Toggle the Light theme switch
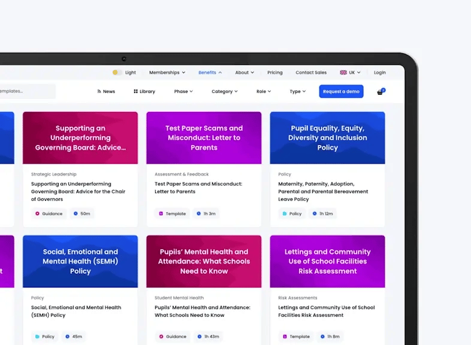471x345 pixels. pos(117,72)
